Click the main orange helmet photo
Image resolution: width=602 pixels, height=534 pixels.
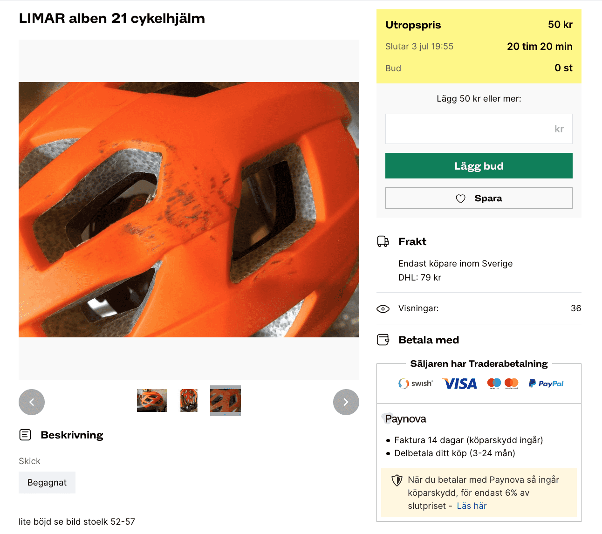(x=189, y=210)
